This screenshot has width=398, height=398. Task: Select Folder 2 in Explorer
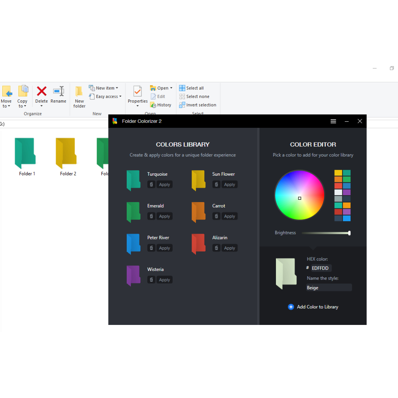click(68, 157)
